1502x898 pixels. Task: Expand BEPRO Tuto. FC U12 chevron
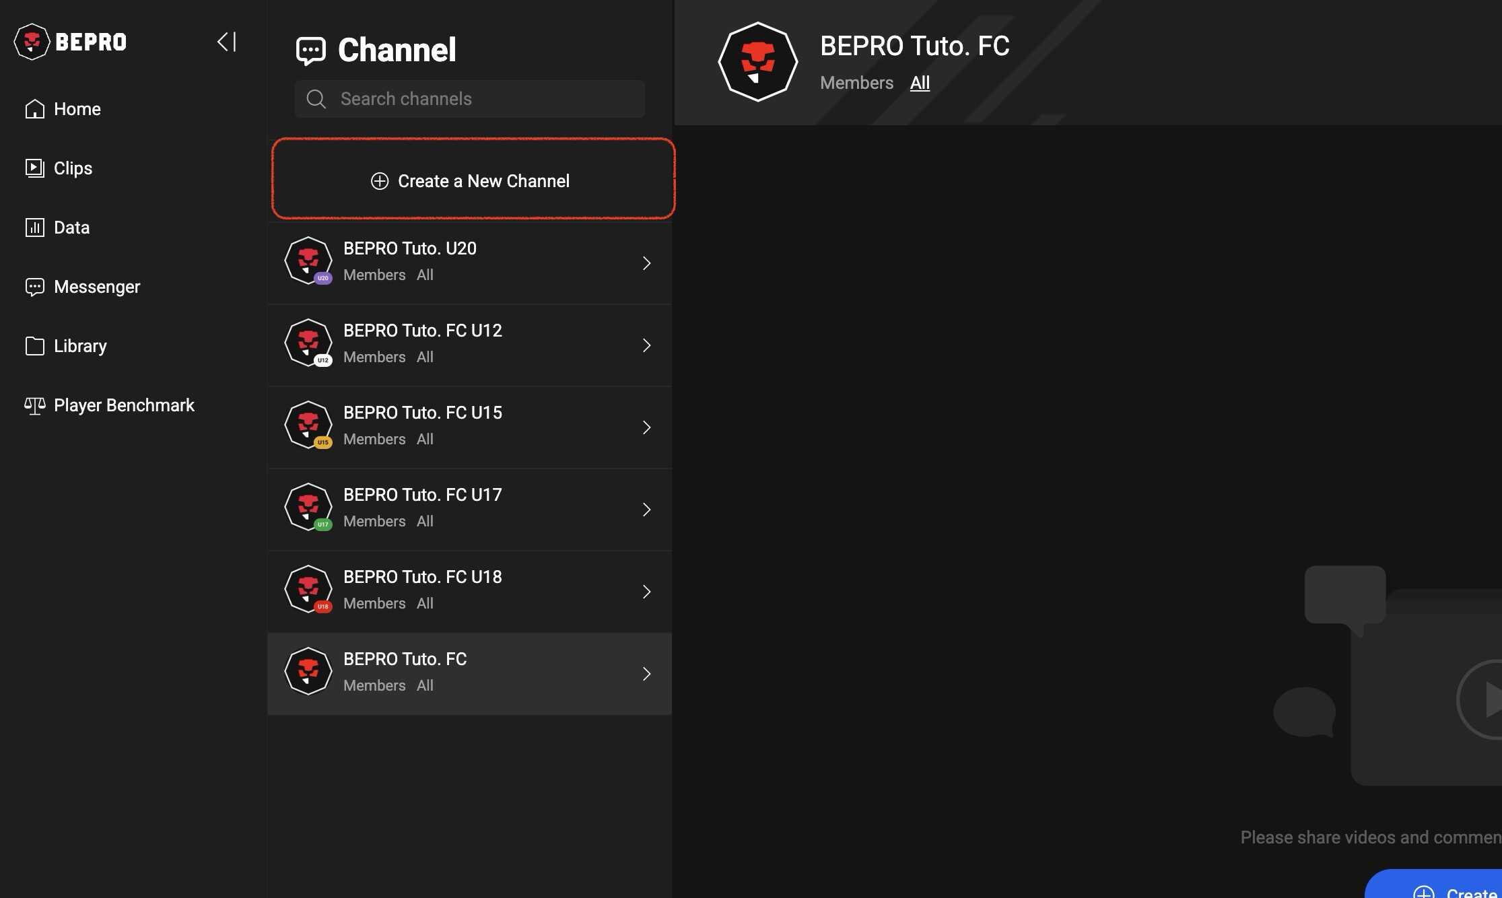tap(646, 345)
